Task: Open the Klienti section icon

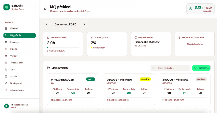Action: pyautogui.click(x=6, y=49)
